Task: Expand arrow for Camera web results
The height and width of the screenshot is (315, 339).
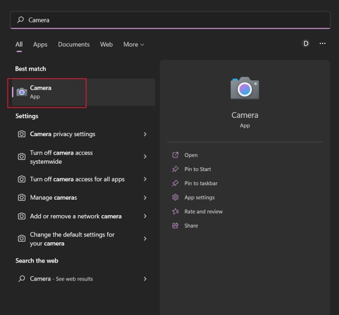Action: click(x=145, y=279)
